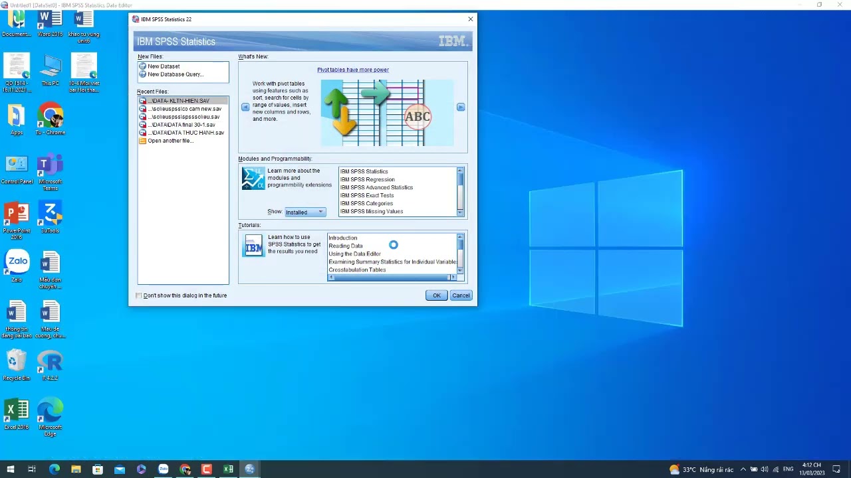Select IBM SPSS Regression module
Image resolution: width=851 pixels, height=478 pixels.
[x=368, y=179]
